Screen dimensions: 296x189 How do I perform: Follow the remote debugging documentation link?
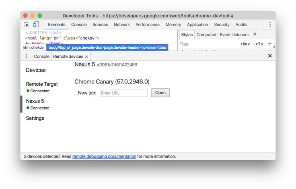[104, 156]
